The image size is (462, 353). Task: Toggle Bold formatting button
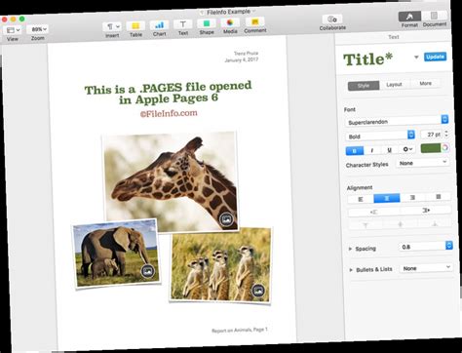[x=355, y=151]
